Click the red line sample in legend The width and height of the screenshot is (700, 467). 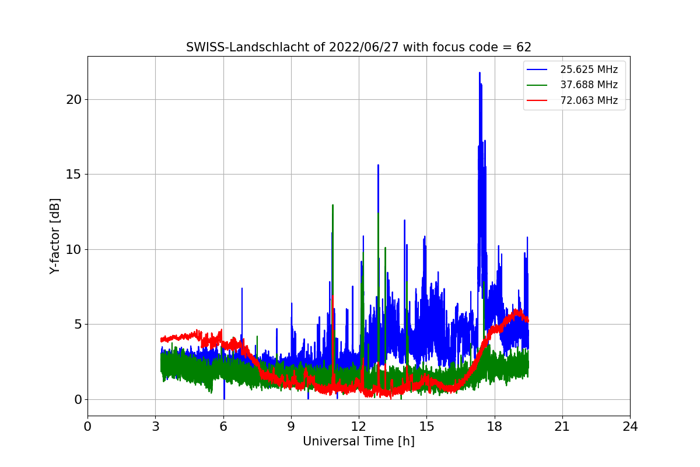click(537, 100)
